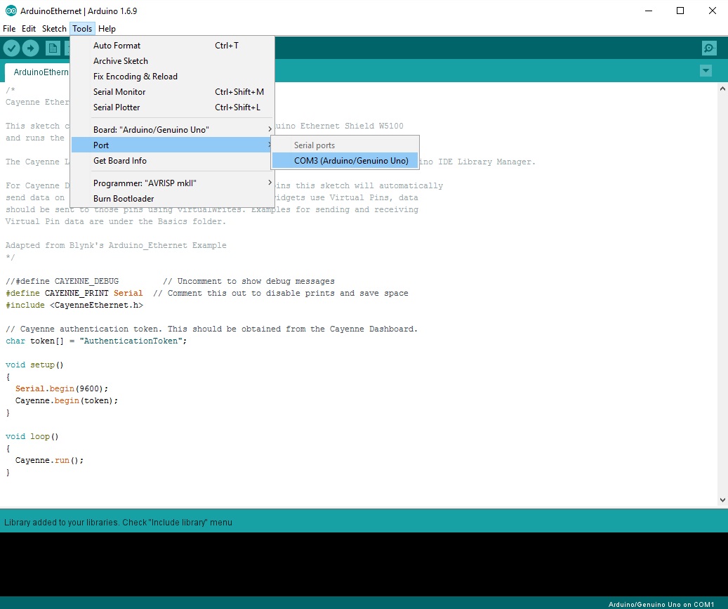The width and height of the screenshot is (728, 609).
Task: Open Serial Monitor magnifier icon
Action: click(x=708, y=48)
